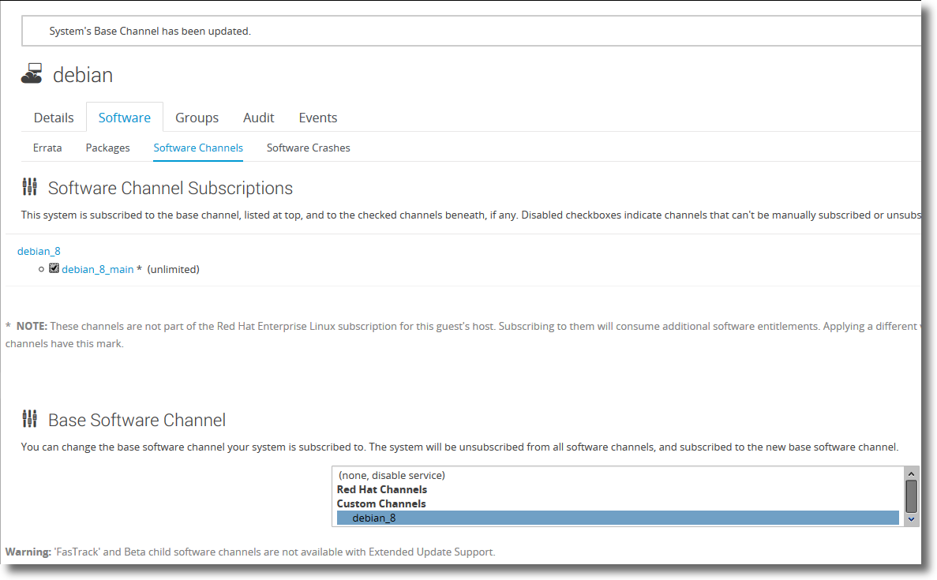This screenshot has width=937, height=580.
Task: Click the Base Software Channel heading icon
Action: pyautogui.click(x=29, y=419)
